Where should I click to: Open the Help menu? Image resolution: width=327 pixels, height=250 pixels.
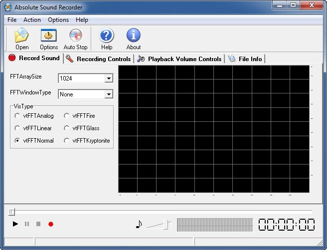82,20
